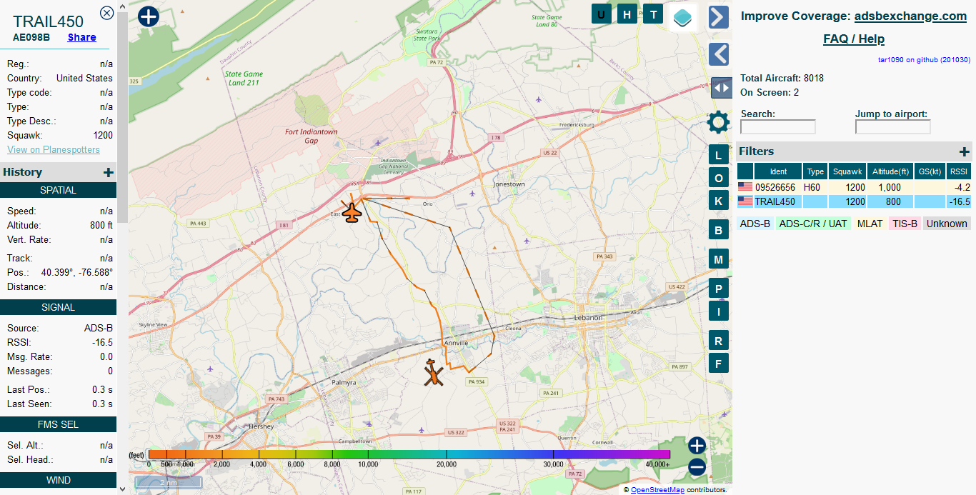
Task: Open the Share link for TRAIL450
Action: coord(82,37)
